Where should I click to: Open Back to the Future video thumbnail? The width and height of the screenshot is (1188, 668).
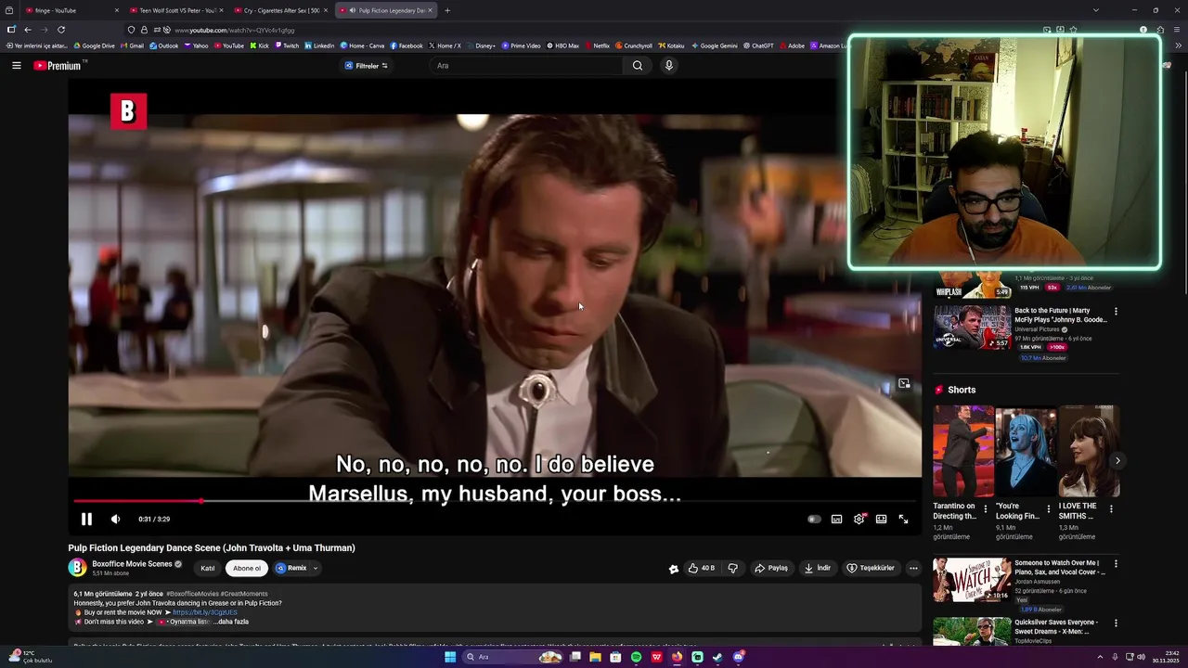(972, 327)
